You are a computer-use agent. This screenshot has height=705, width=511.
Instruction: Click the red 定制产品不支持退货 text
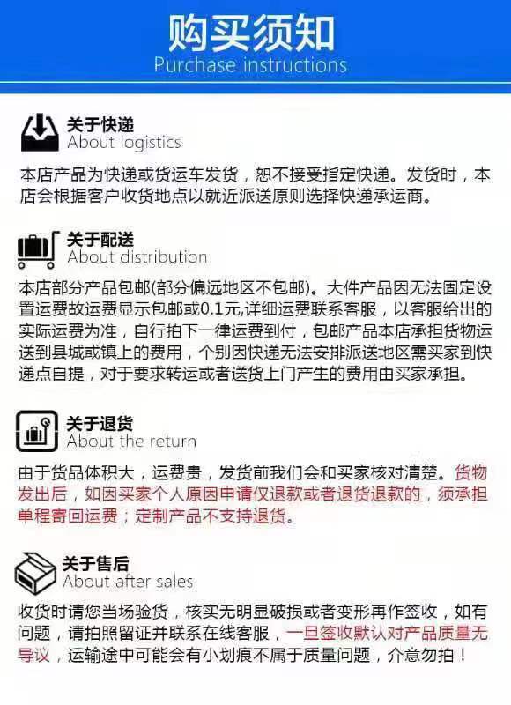coord(211,516)
